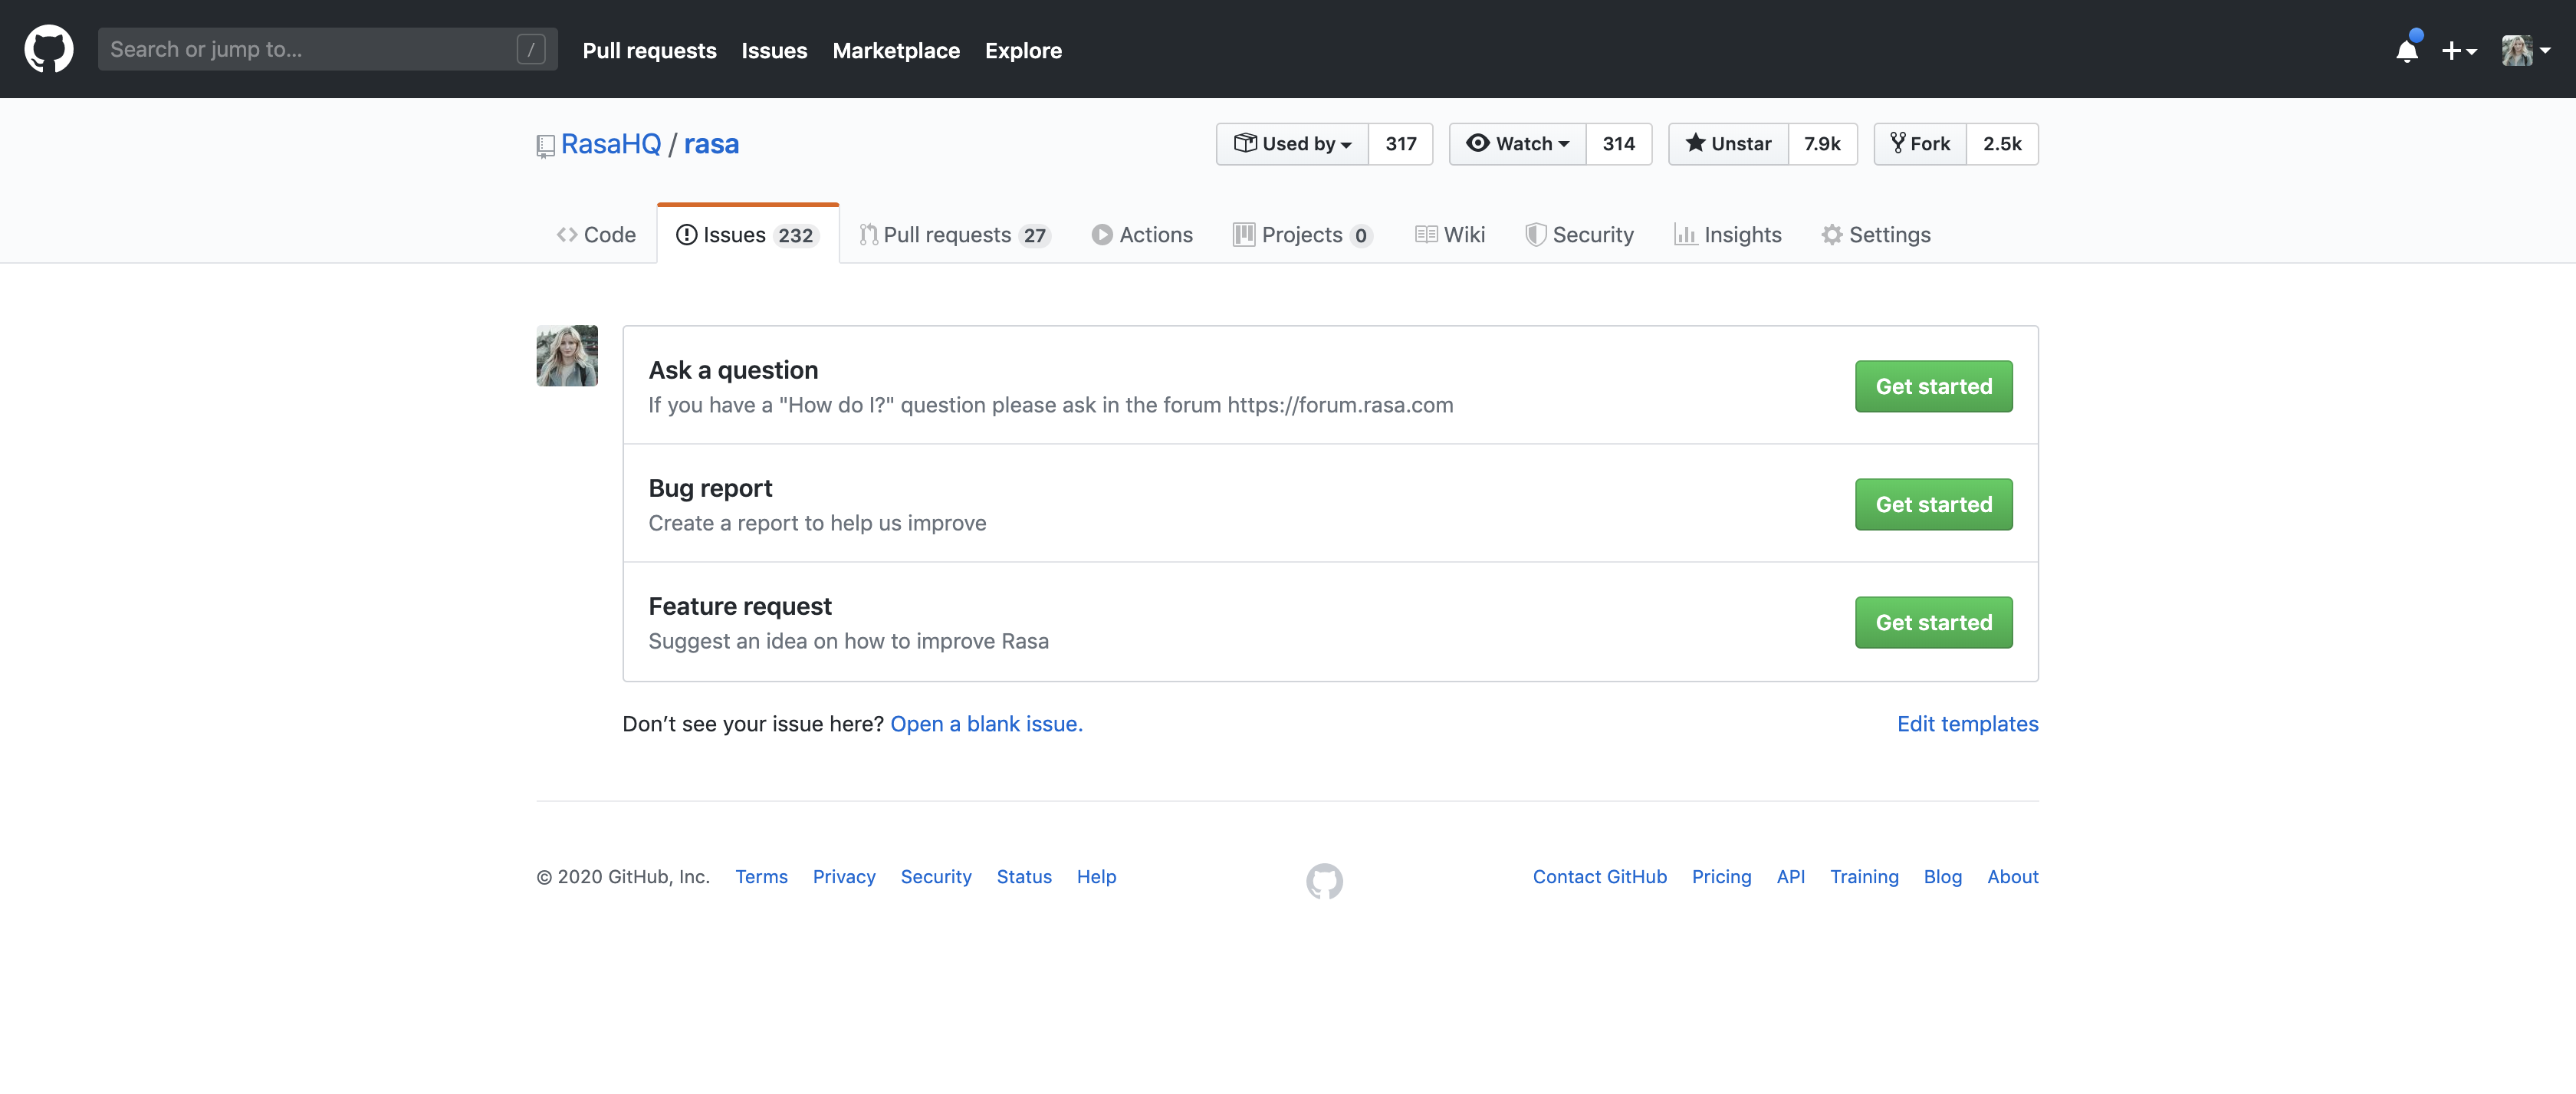Open Explore in top navigation
Image resolution: width=2576 pixels, height=1094 pixels.
[x=1023, y=50]
